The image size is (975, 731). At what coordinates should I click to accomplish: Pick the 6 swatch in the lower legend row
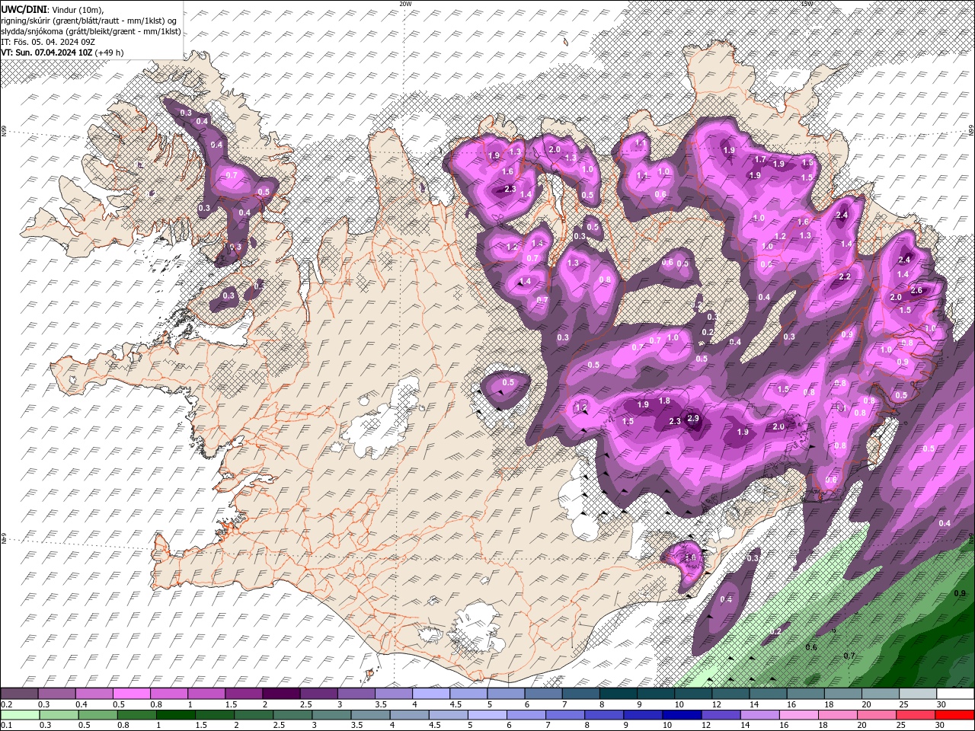528,715
